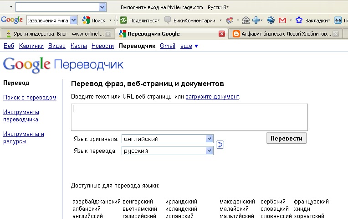The width and height of the screenshot is (348, 219).
Task: Select the Переводчик Google tab
Action: 171,34
